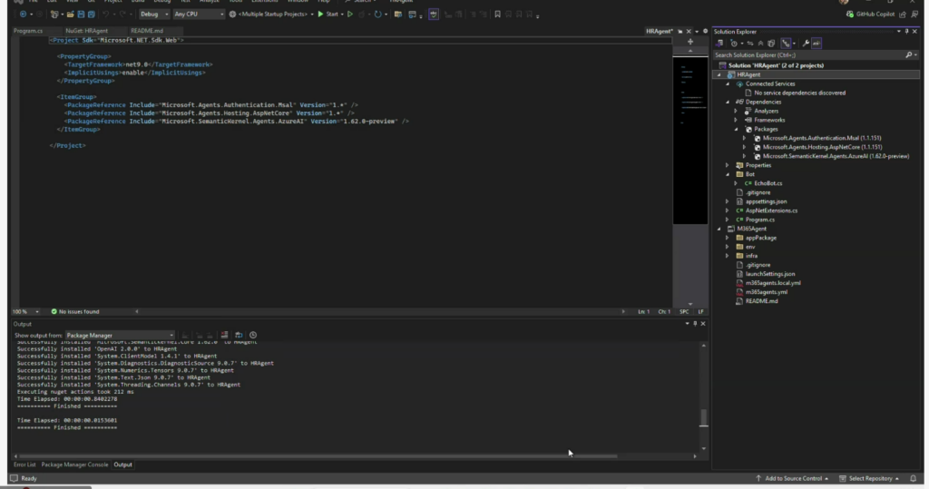
Task: Expand the Properties folder node
Action: coord(728,165)
